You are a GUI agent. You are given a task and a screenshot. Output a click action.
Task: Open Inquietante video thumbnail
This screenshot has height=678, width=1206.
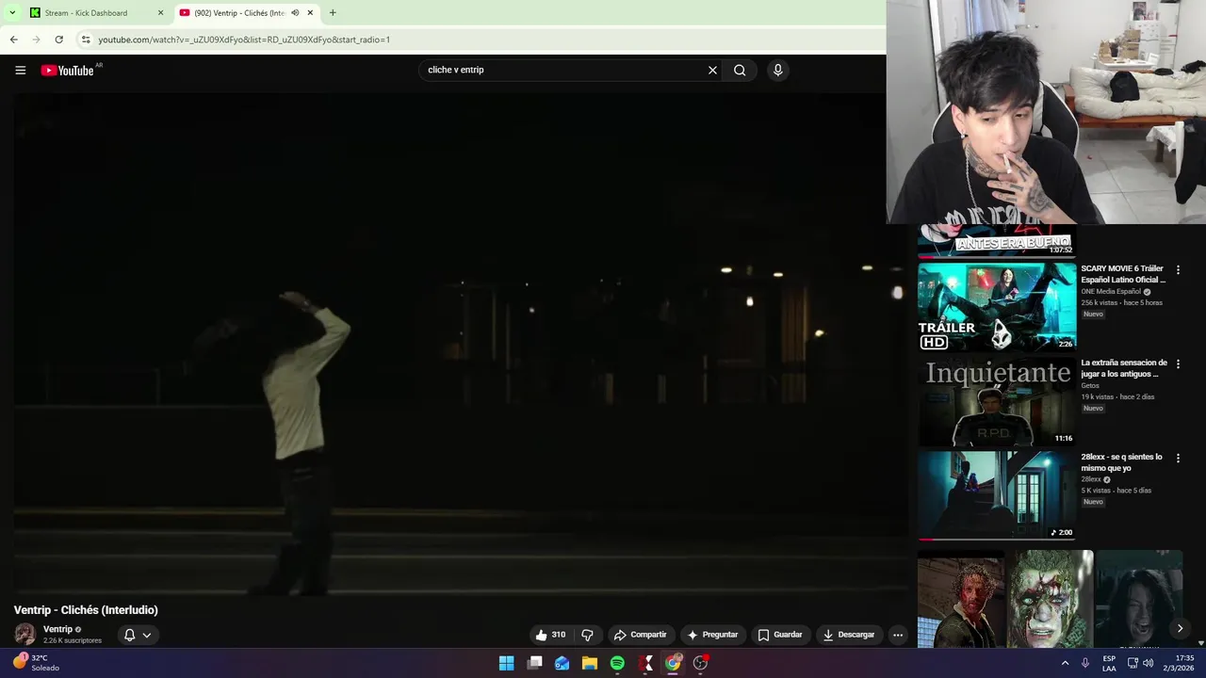(997, 400)
